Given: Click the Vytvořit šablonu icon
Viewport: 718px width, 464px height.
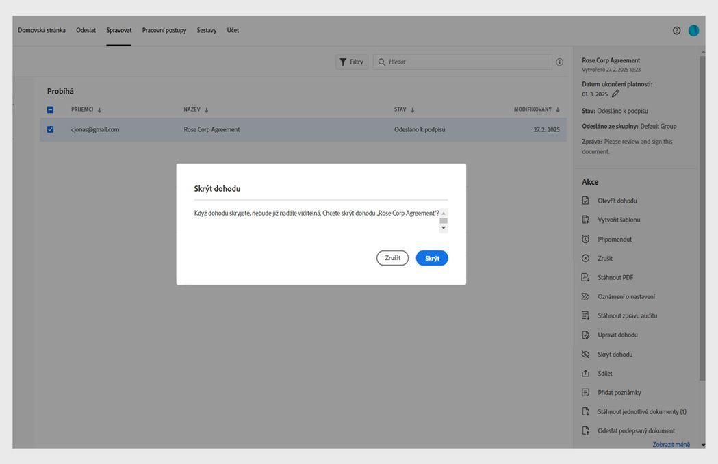Looking at the screenshot, I should (x=585, y=220).
